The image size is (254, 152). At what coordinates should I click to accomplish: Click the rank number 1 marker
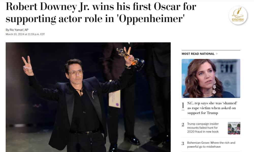[x=183, y=105]
